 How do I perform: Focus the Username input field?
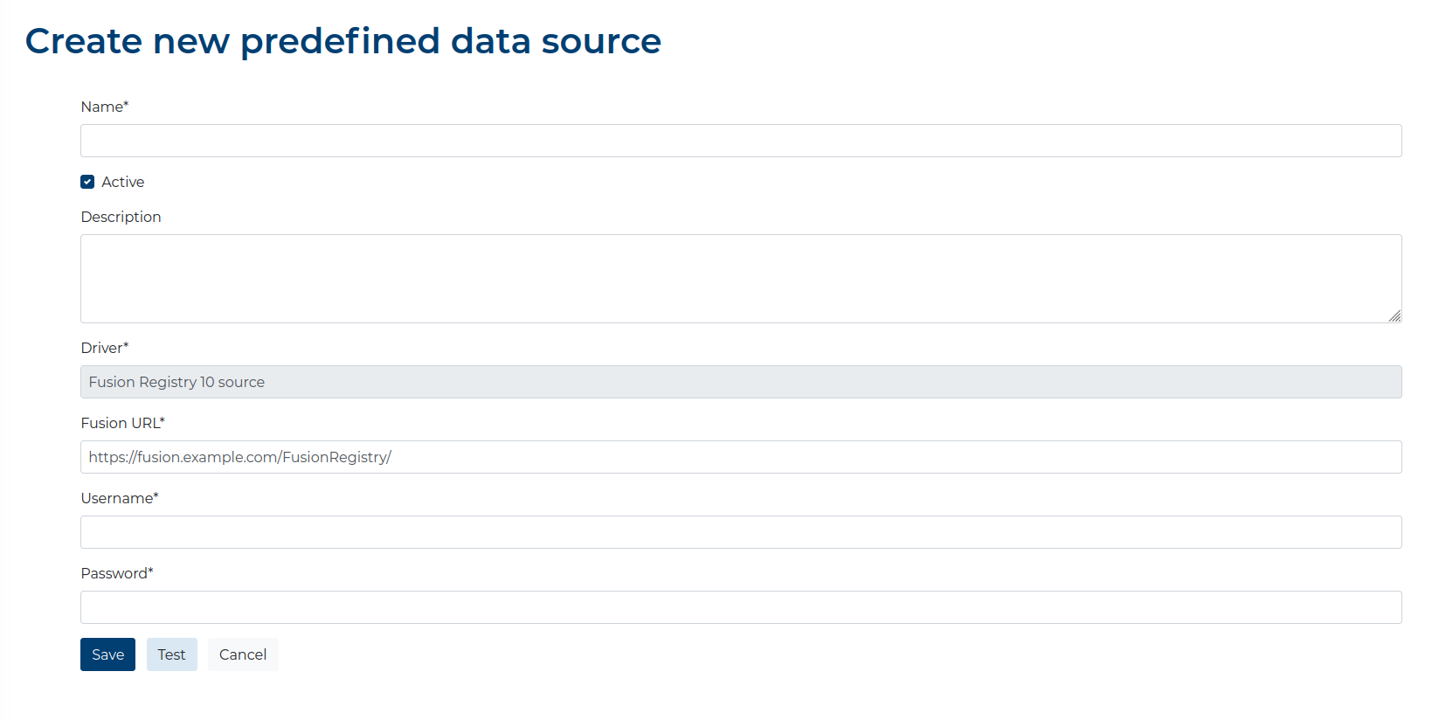coord(741,532)
